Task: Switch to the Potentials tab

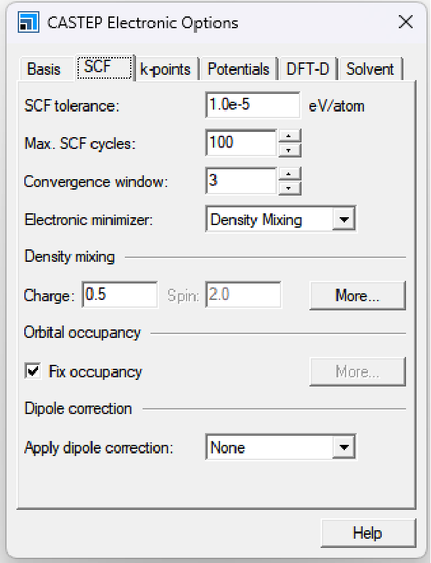Action: pos(238,69)
